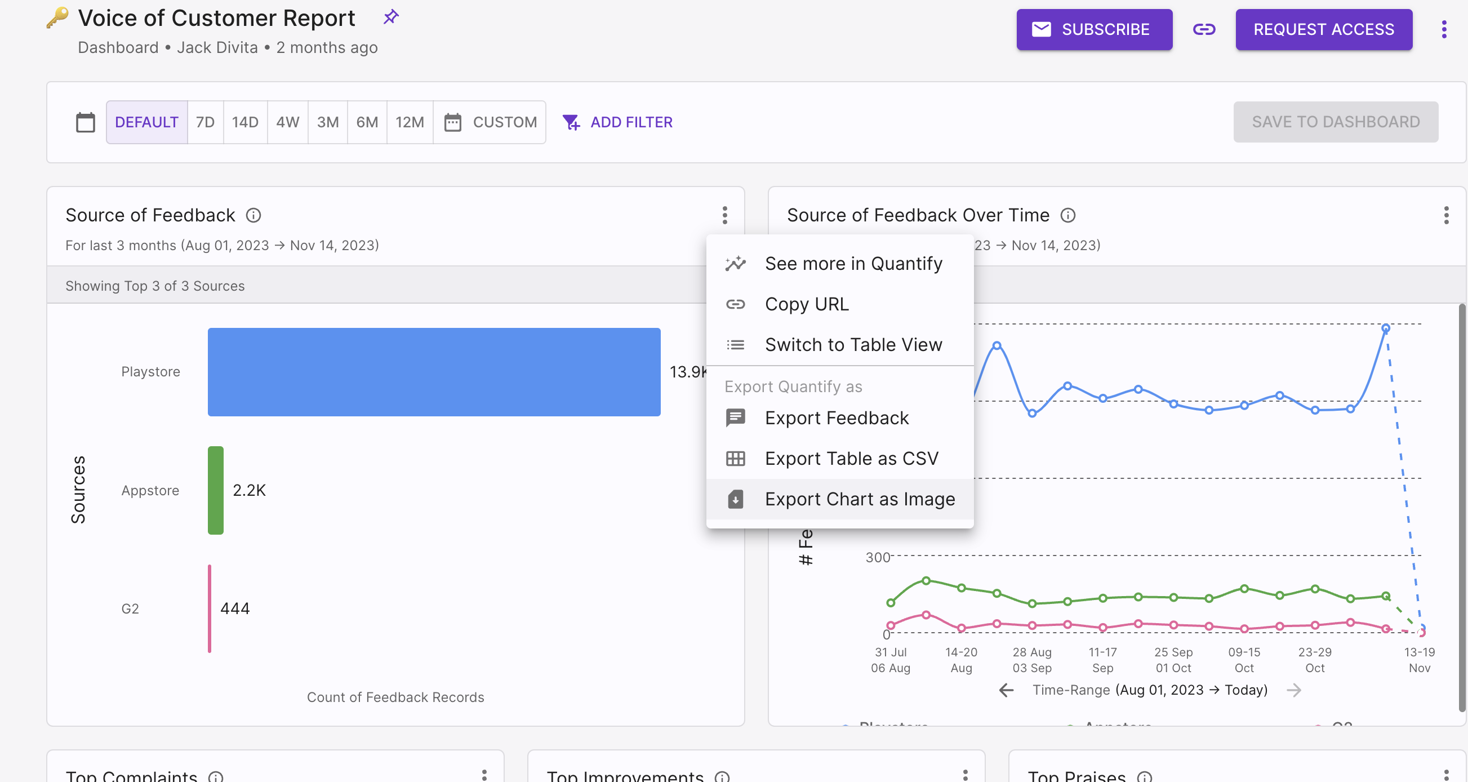Click the chart's vertical scrollbar
1468x782 pixels.
(x=1461, y=507)
